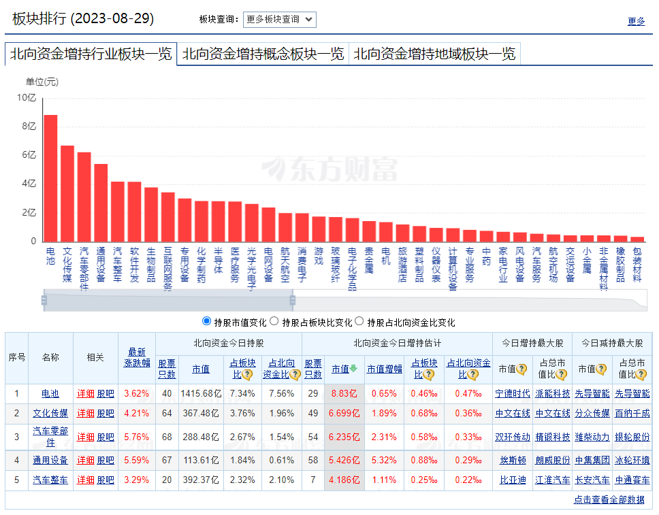Click help icon beside 北向资金今日持股 占板块比
This screenshot has width=659, height=515.
248,374
